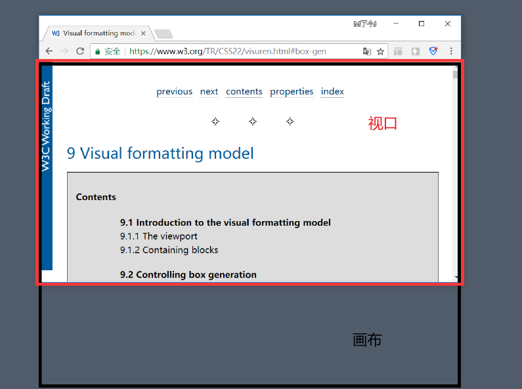Screen dimensions: 522x389
Task: Close the Visual formatting model tab
Action: pyautogui.click(x=143, y=33)
